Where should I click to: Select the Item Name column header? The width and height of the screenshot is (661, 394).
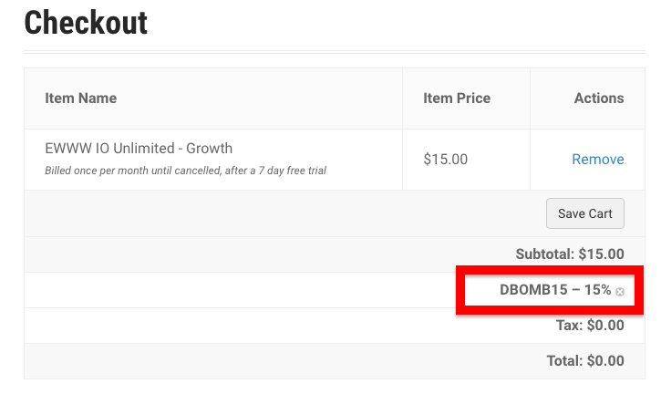[80, 98]
